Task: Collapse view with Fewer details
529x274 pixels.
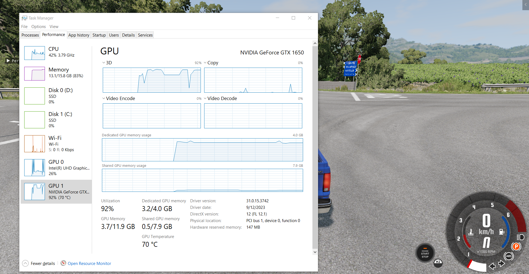Action: pos(39,263)
